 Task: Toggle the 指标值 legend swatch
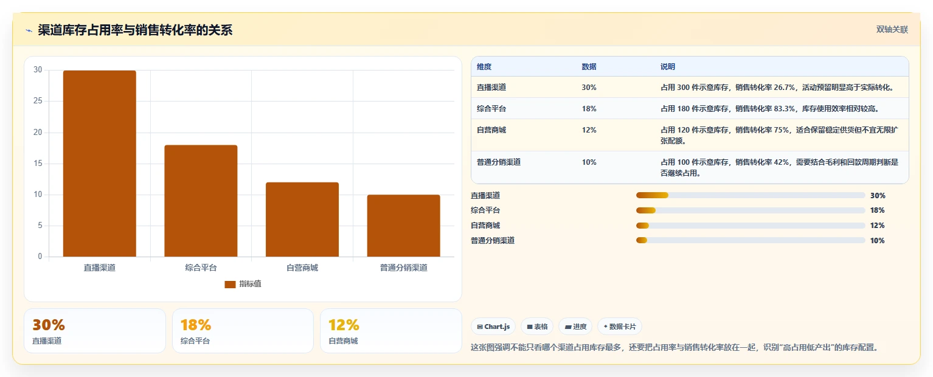[x=230, y=284]
